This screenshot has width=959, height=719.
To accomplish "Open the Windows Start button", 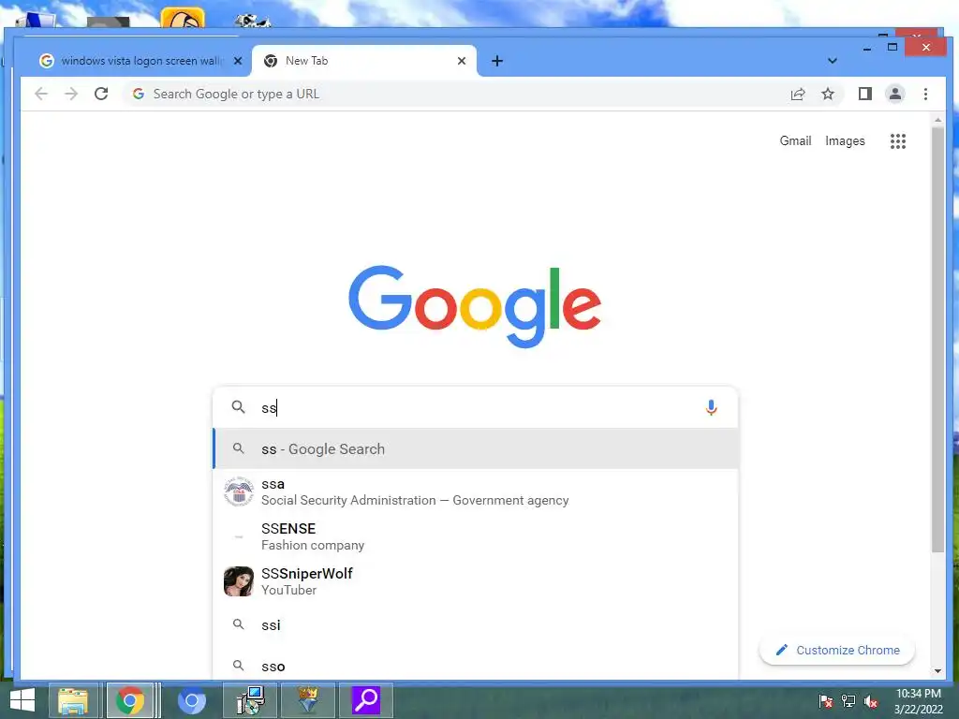I will pyautogui.click(x=22, y=700).
